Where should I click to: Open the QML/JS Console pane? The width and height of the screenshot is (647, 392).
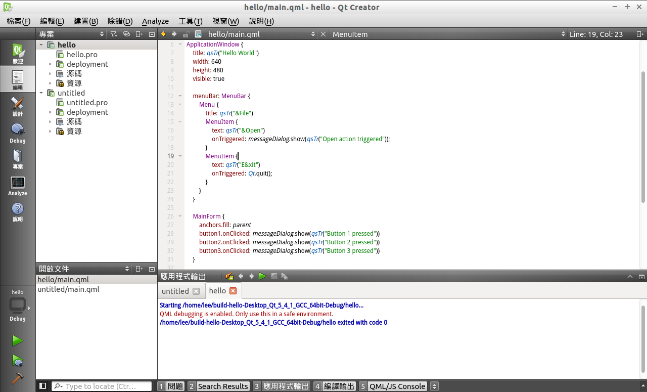pos(397,386)
